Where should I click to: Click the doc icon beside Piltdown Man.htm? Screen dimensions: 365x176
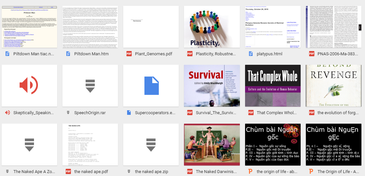[x=68, y=54]
